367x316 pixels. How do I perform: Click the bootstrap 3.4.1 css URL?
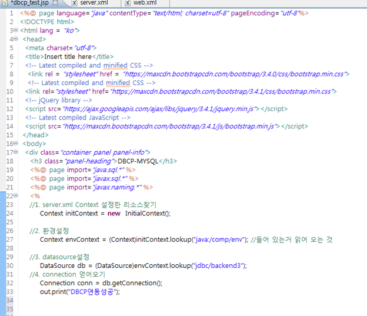click(x=221, y=92)
